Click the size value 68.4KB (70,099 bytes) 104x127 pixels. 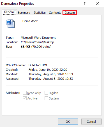coord(36,47)
